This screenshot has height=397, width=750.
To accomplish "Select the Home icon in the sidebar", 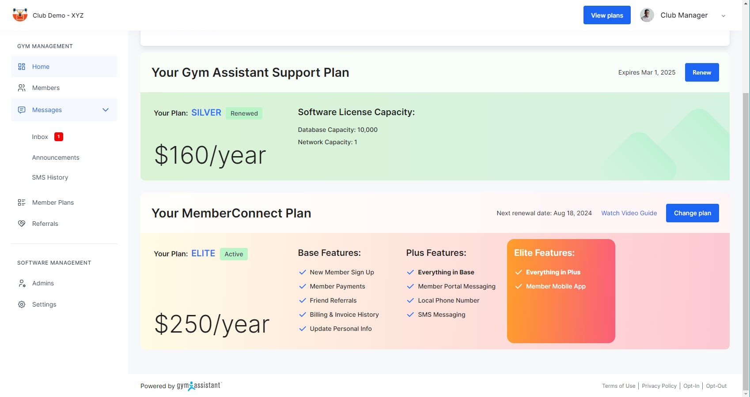I will pos(21,66).
